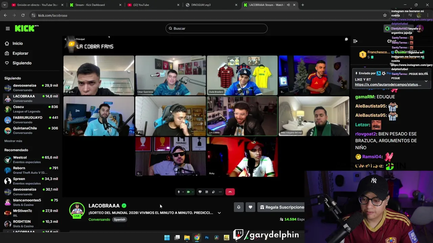
Task: Expand the pinned LIKE Y RT message chevron
Action: [426, 81]
